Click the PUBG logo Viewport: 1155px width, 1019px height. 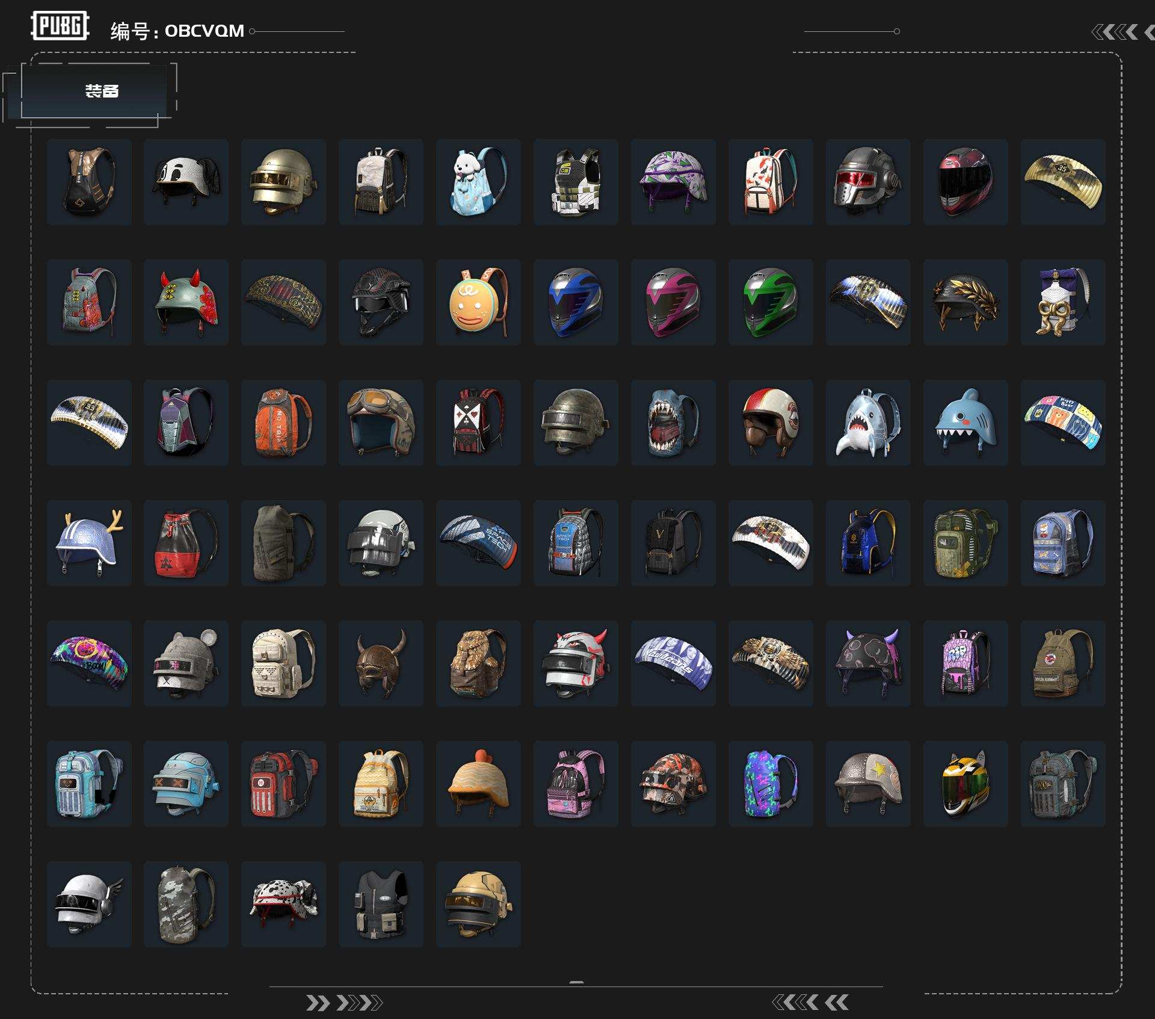(60, 26)
